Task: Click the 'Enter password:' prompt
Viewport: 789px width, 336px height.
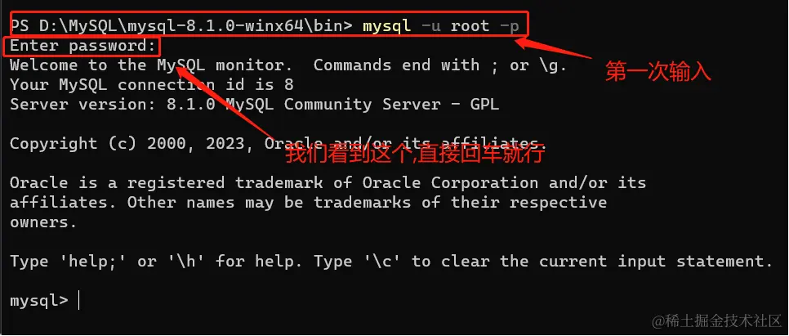Action: tap(83, 46)
